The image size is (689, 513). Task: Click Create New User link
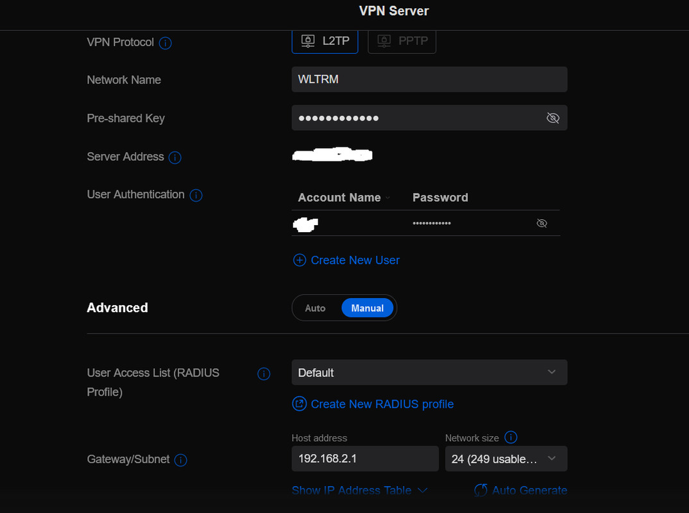tap(355, 260)
